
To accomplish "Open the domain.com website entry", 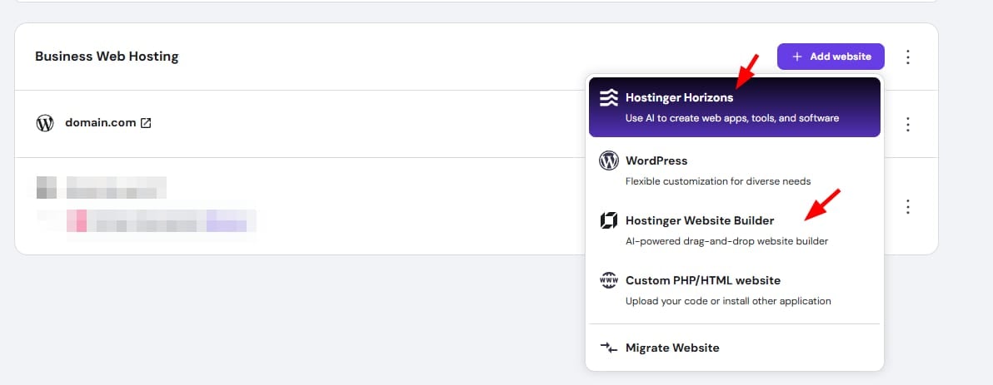I will pos(100,123).
